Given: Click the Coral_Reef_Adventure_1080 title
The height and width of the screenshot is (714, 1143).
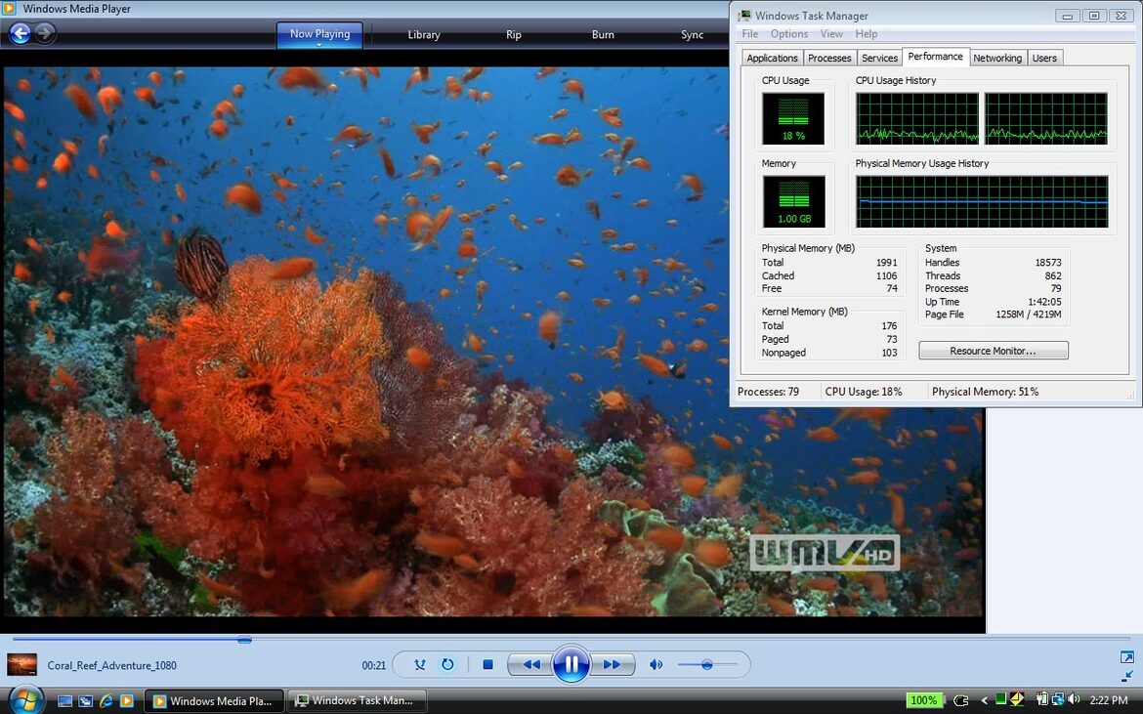Looking at the screenshot, I should (111, 665).
